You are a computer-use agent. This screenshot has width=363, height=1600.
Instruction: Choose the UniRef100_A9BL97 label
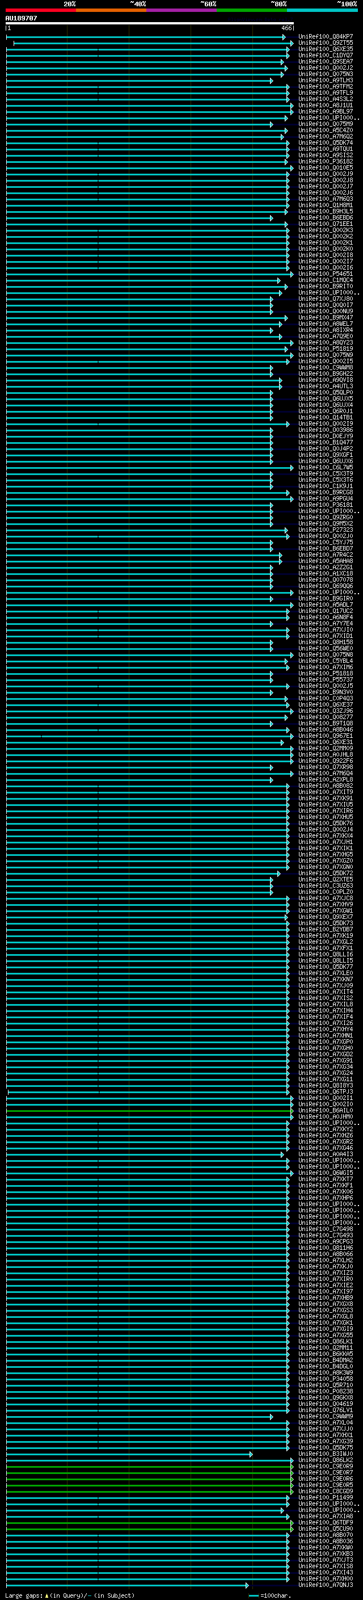[326, 111]
